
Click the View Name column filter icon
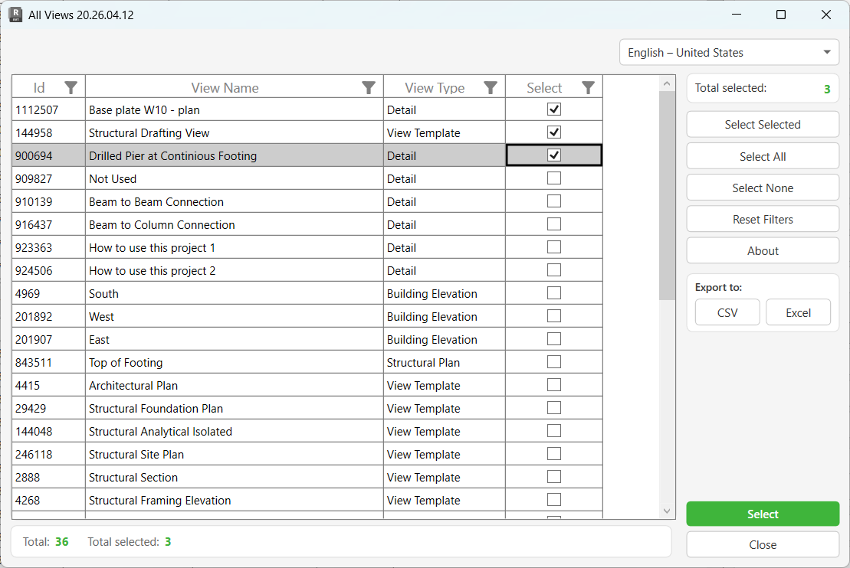click(x=369, y=87)
